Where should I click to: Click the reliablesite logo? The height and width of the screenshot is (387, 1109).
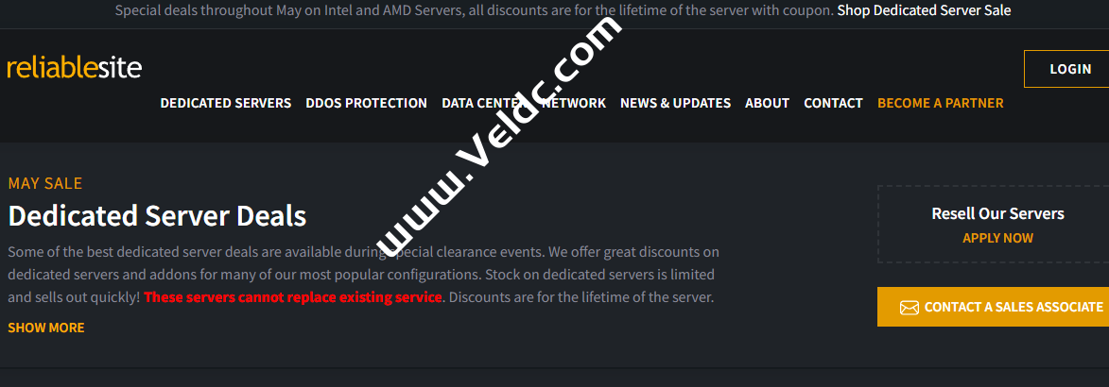(x=75, y=68)
